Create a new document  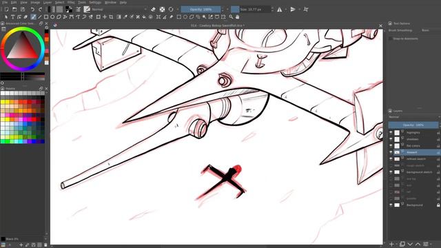click(6, 9)
